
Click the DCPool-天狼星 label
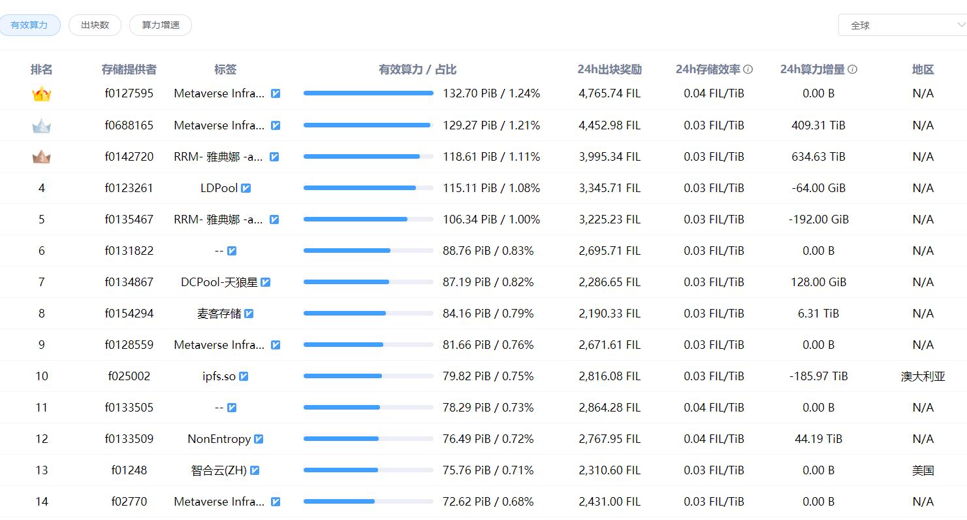click(x=219, y=282)
